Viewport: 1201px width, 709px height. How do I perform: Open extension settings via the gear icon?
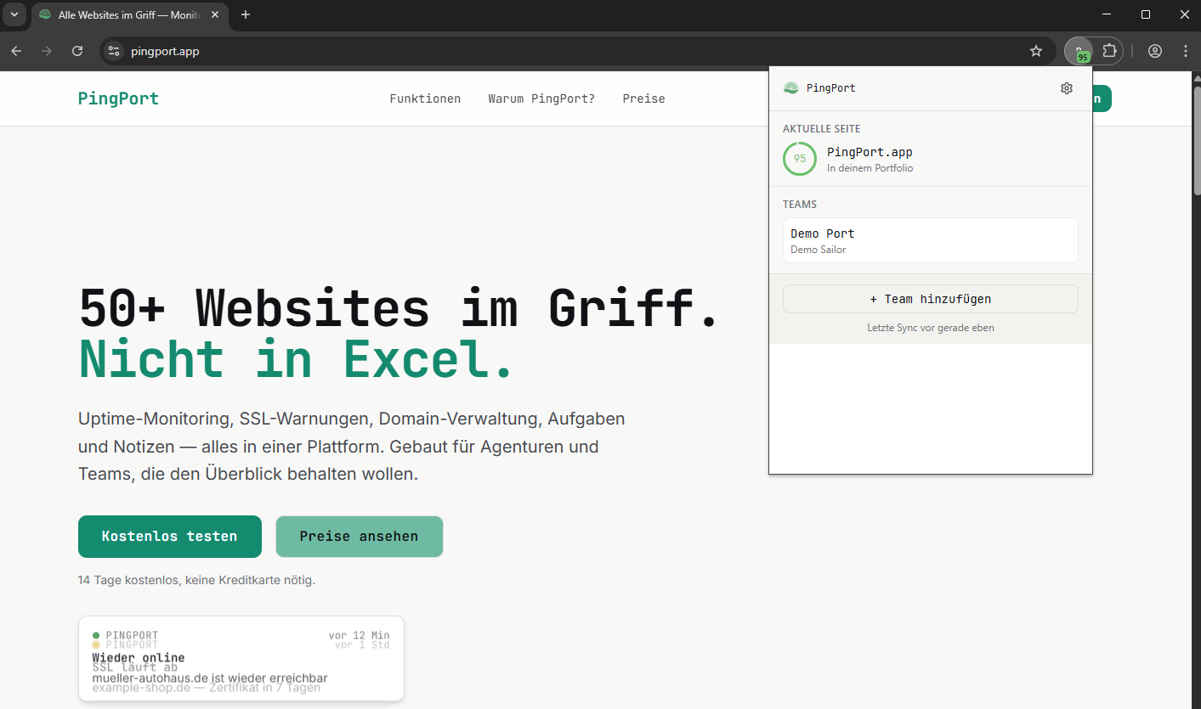pyautogui.click(x=1066, y=88)
